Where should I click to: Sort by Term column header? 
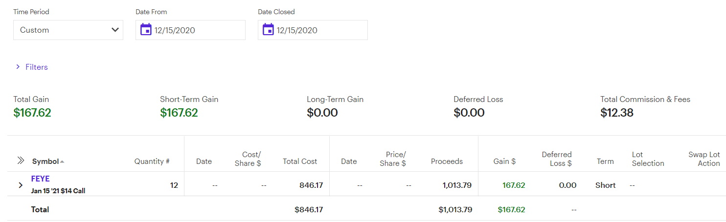[x=605, y=161]
